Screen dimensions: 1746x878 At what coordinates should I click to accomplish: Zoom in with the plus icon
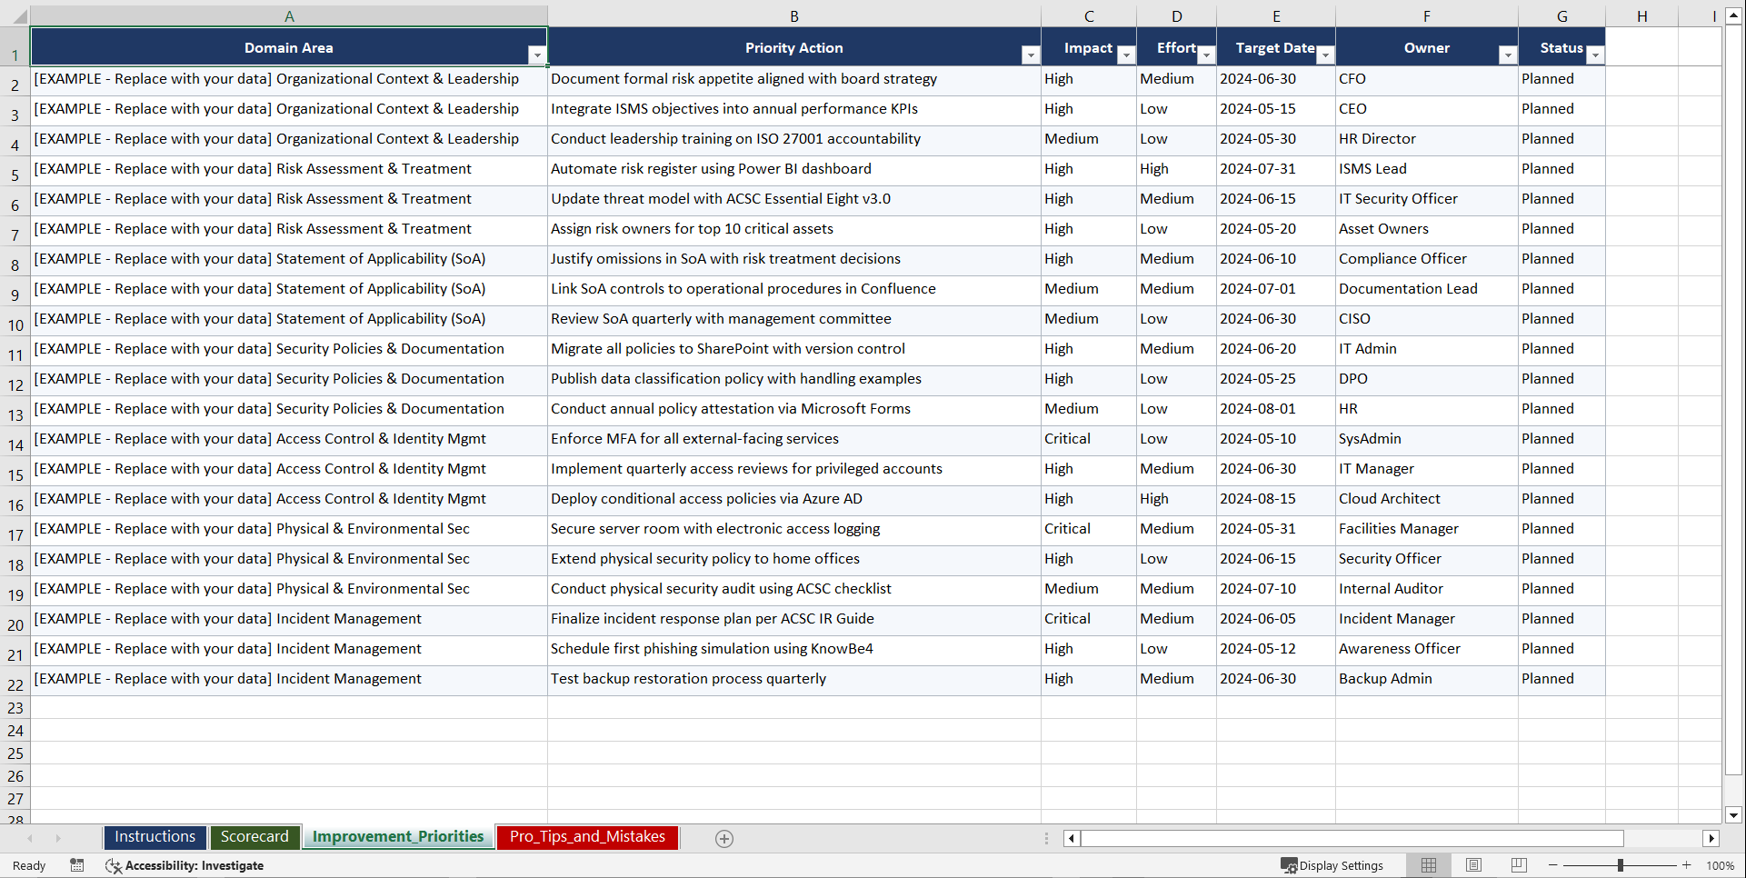(1687, 865)
